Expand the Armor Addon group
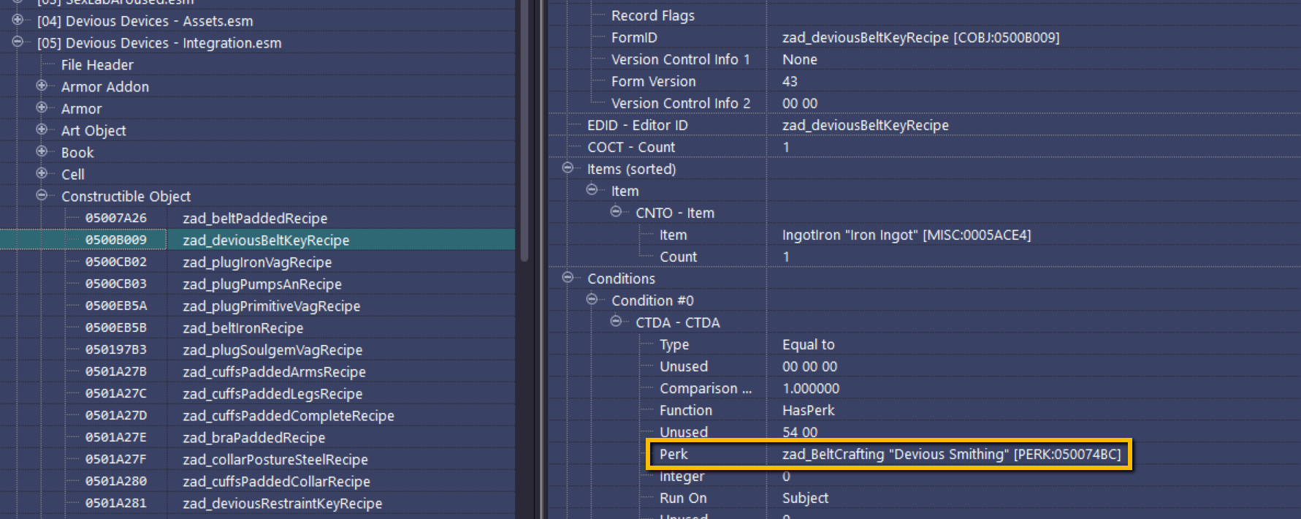 [x=42, y=86]
